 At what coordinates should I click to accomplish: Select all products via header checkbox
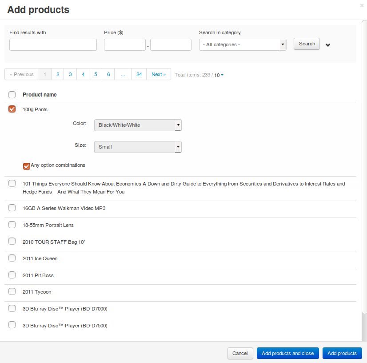click(x=12, y=95)
